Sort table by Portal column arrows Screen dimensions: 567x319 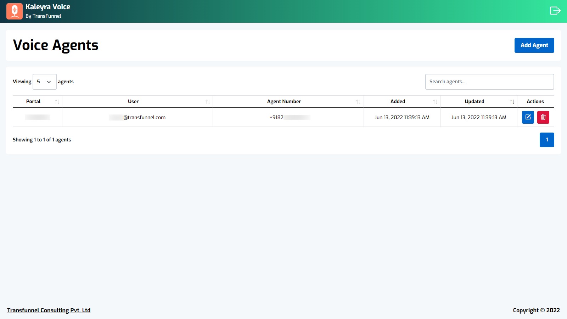coord(57,102)
